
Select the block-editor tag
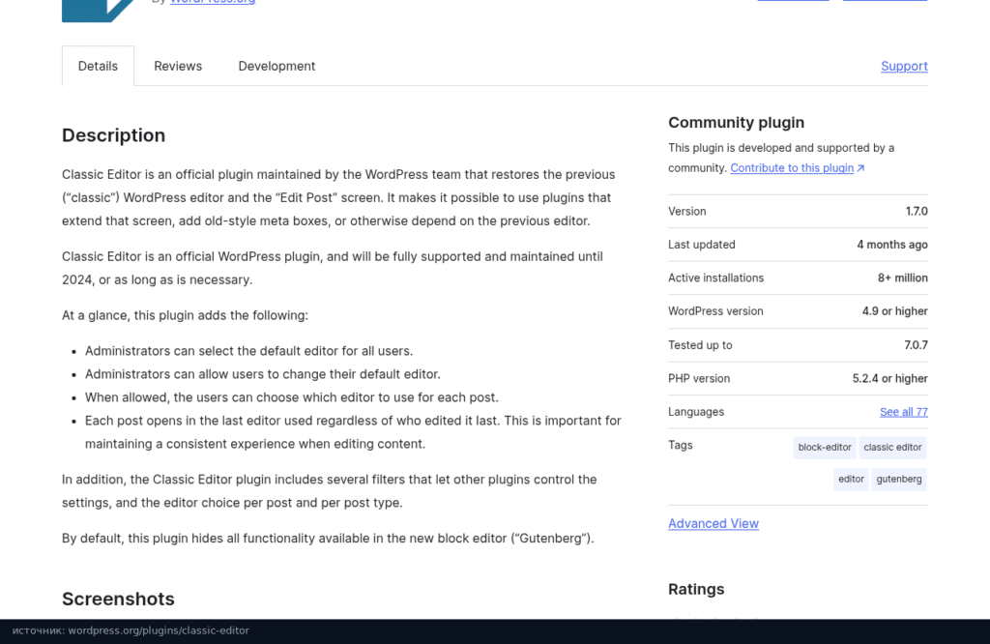(x=825, y=447)
